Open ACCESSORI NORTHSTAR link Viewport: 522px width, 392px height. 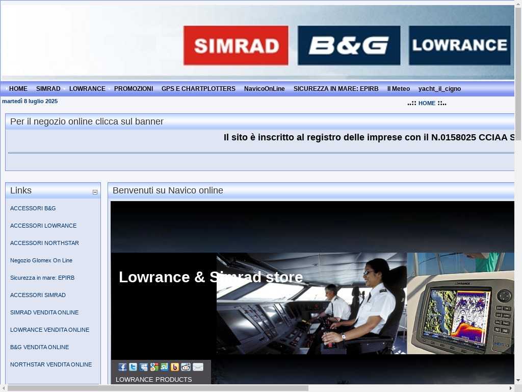pyautogui.click(x=45, y=243)
